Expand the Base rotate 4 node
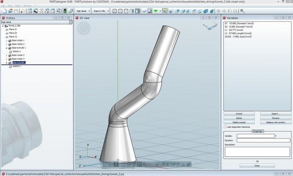This screenshot has height=176, width=293. click(7, 59)
